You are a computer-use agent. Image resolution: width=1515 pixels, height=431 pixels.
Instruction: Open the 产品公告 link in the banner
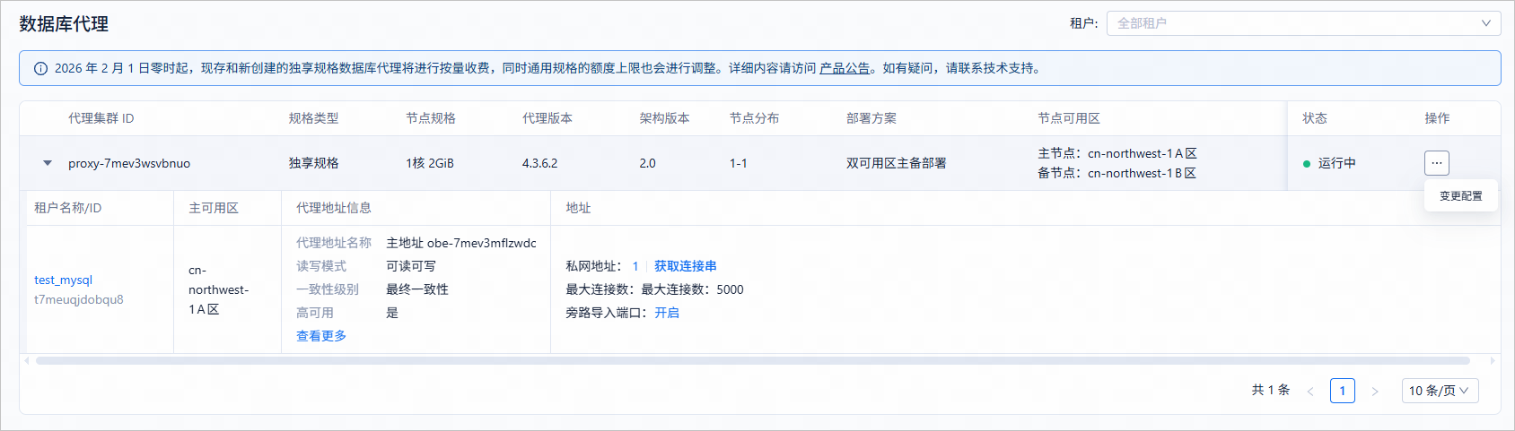click(x=845, y=68)
